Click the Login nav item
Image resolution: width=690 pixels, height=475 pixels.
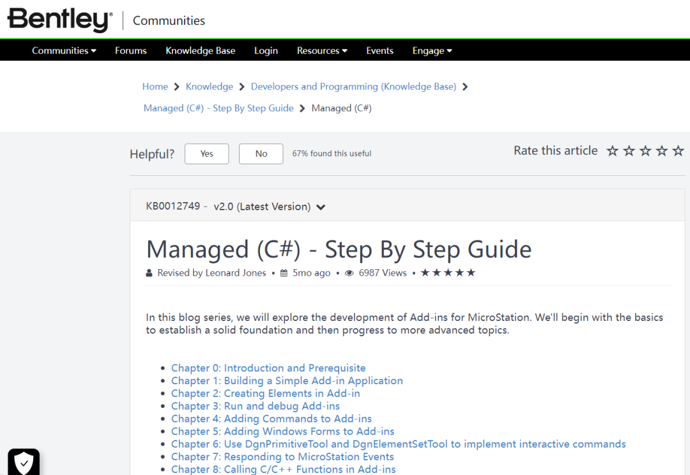tap(266, 51)
